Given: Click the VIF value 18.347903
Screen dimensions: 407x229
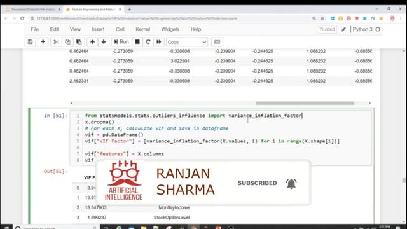Looking at the screenshot, I should [x=96, y=207].
